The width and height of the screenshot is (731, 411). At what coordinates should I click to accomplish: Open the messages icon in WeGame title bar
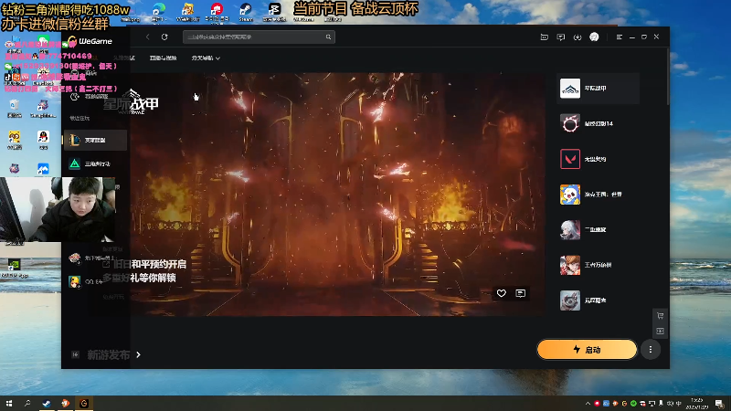(561, 37)
